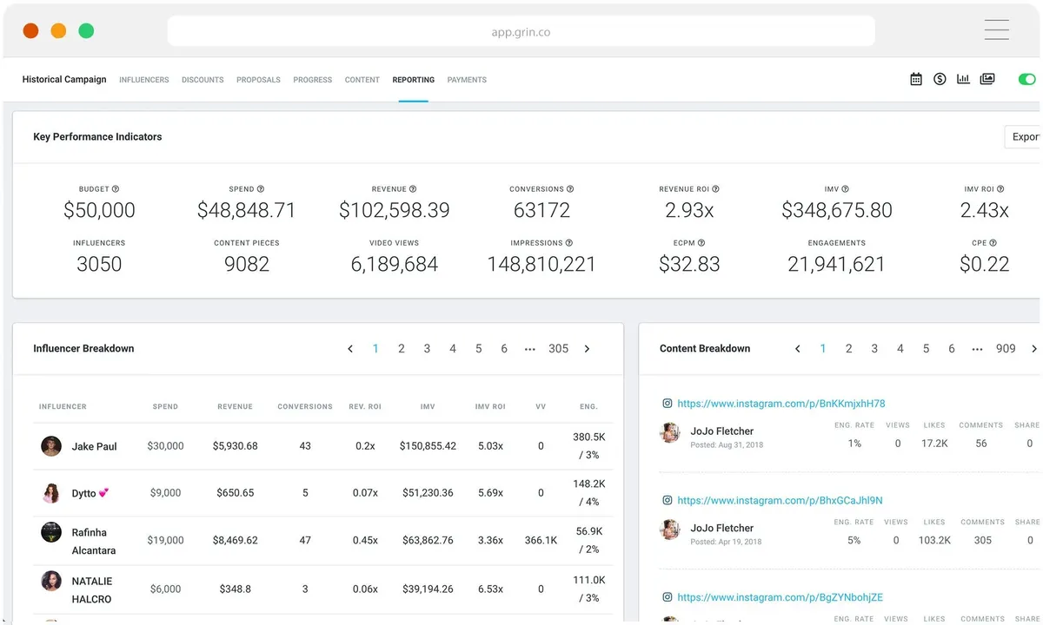Sort by IMV ROI column header
This screenshot has width=1043, height=625.
[x=490, y=406]
